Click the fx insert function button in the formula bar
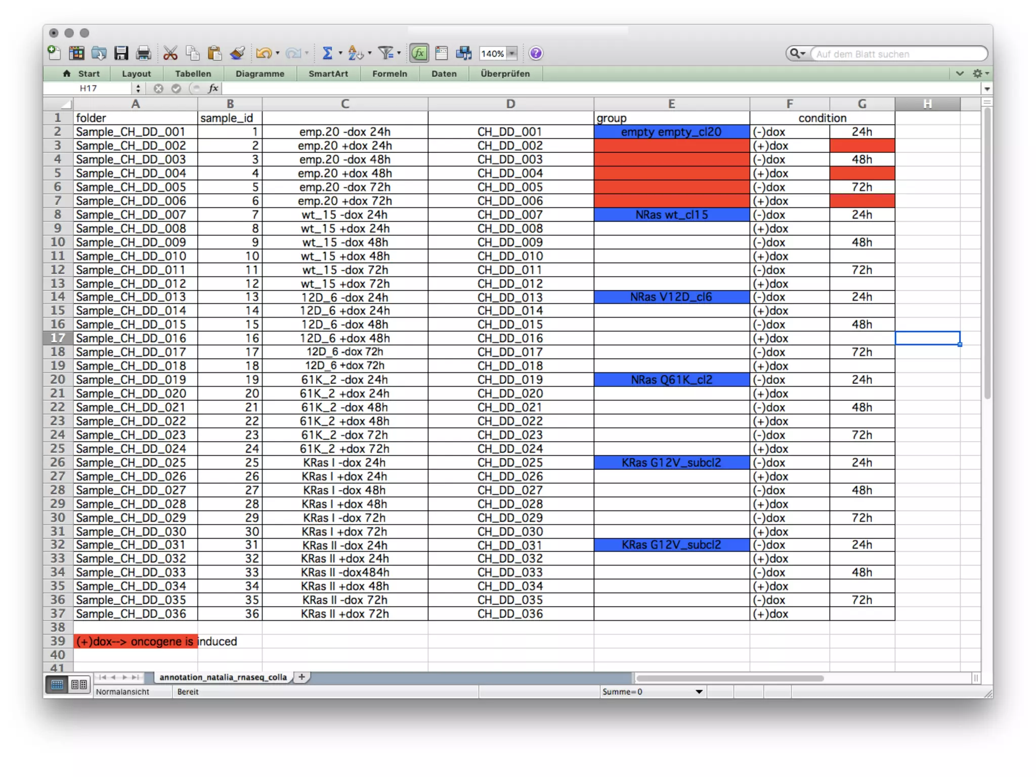Image resolution: width=1036 pixels, height=777 pixels. (x=213, y=89)
